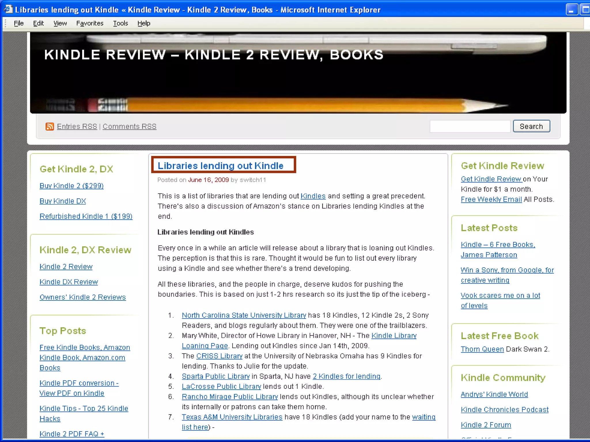
Task: Visit the Kindle Chronicles Podcast link
Action: point(504,410)
